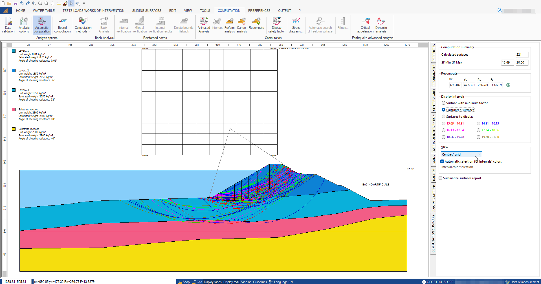This screenshot has width=541, height=284.
Task: Open Display safety factor
Action: pos(276,25)
